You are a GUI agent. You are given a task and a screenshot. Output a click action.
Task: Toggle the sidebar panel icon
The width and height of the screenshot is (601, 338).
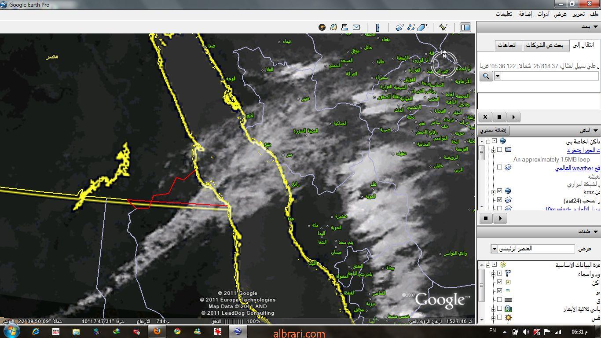[x=465, y=27]
